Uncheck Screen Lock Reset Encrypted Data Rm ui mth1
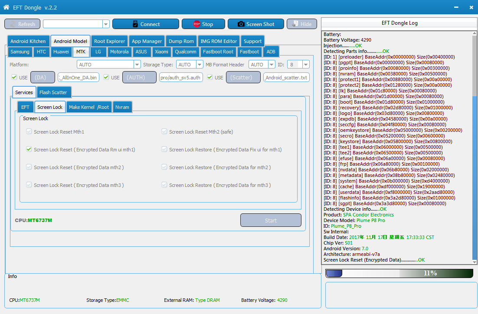478x314 pixels. click(x=29, y=149)
